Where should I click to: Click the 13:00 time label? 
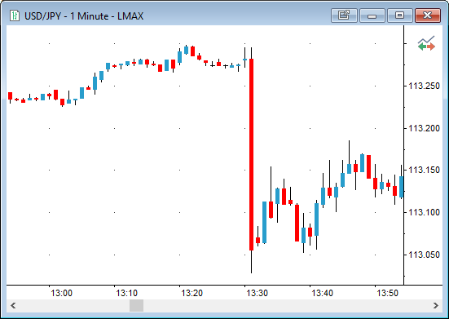(x=62, y=293)
